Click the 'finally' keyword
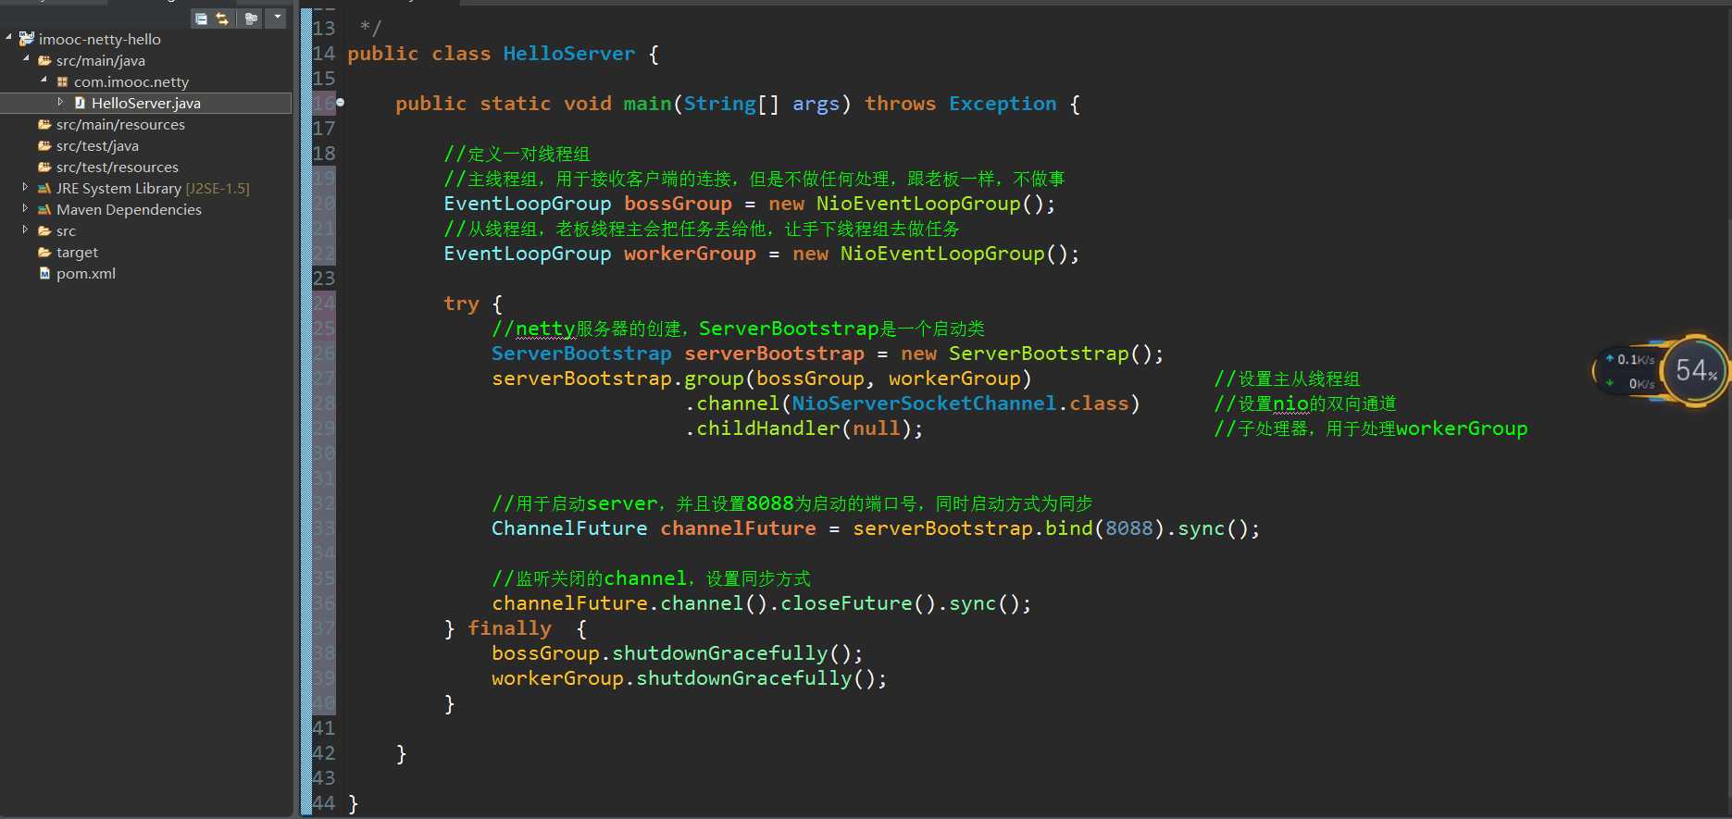Screen dimensions: 1732x819 click(x=509, y=628)
